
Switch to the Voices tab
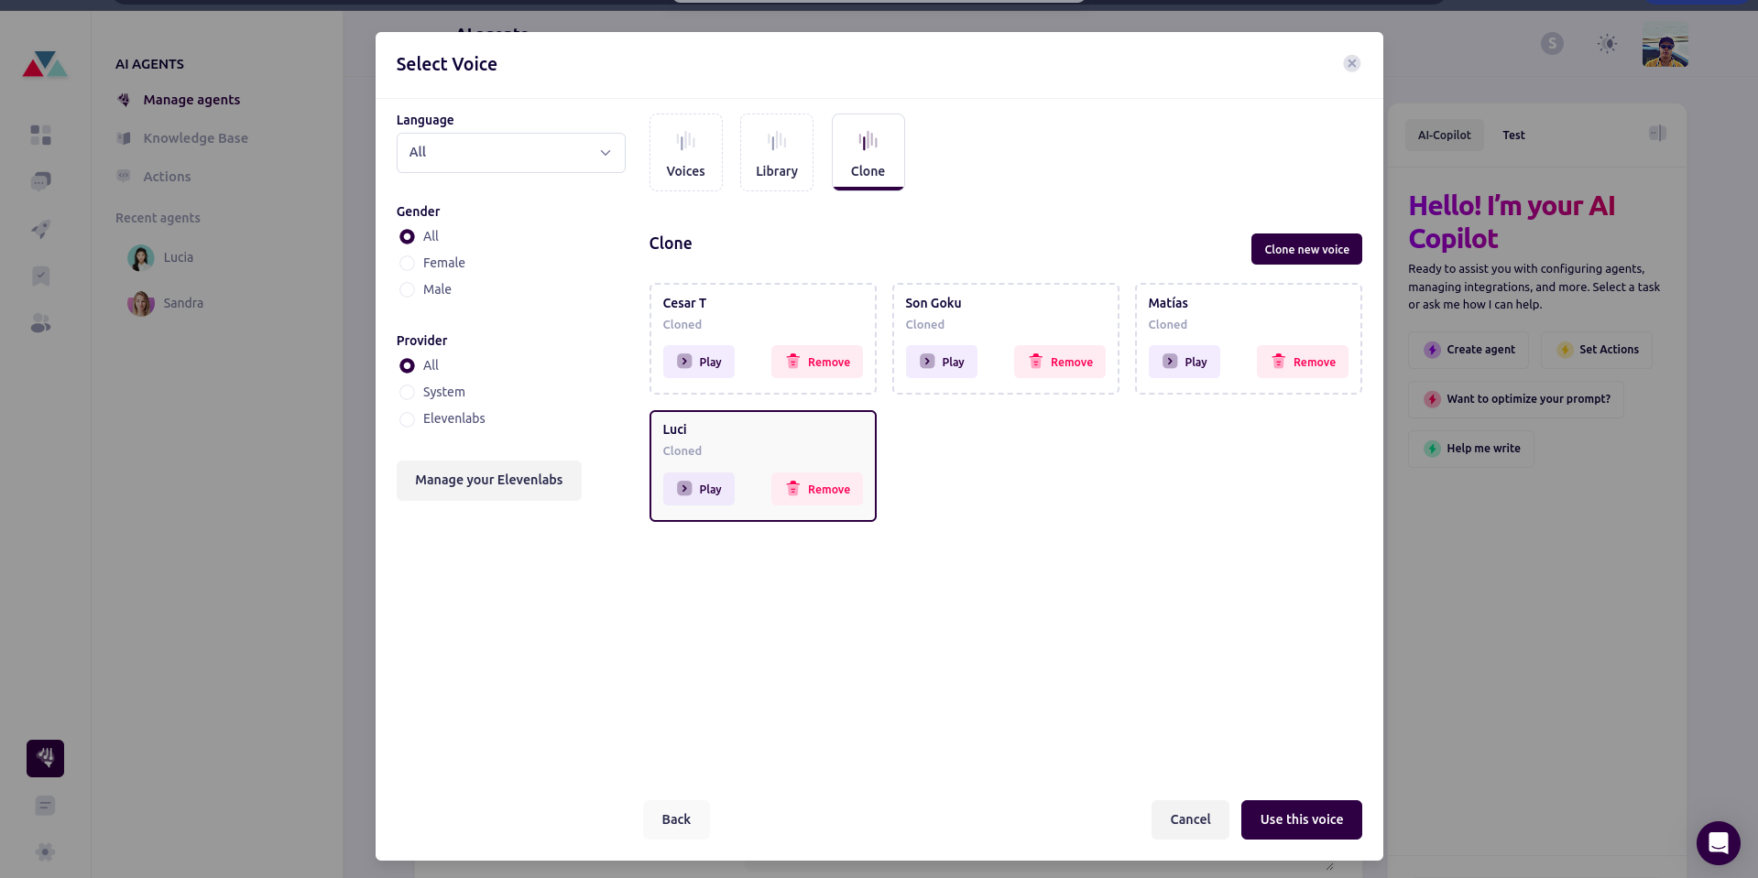tap(685, 152)
